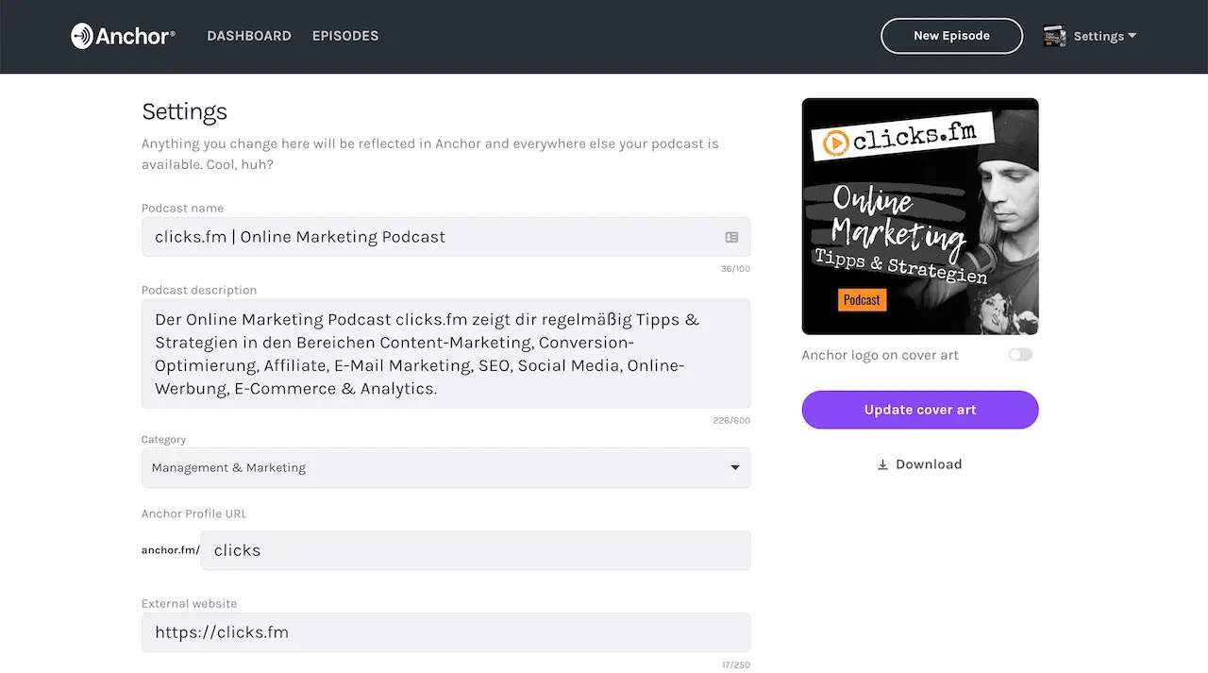This screenshot has height=673, width=1208.
Task: Click the Podcast description label
Action: coord(199,290)
